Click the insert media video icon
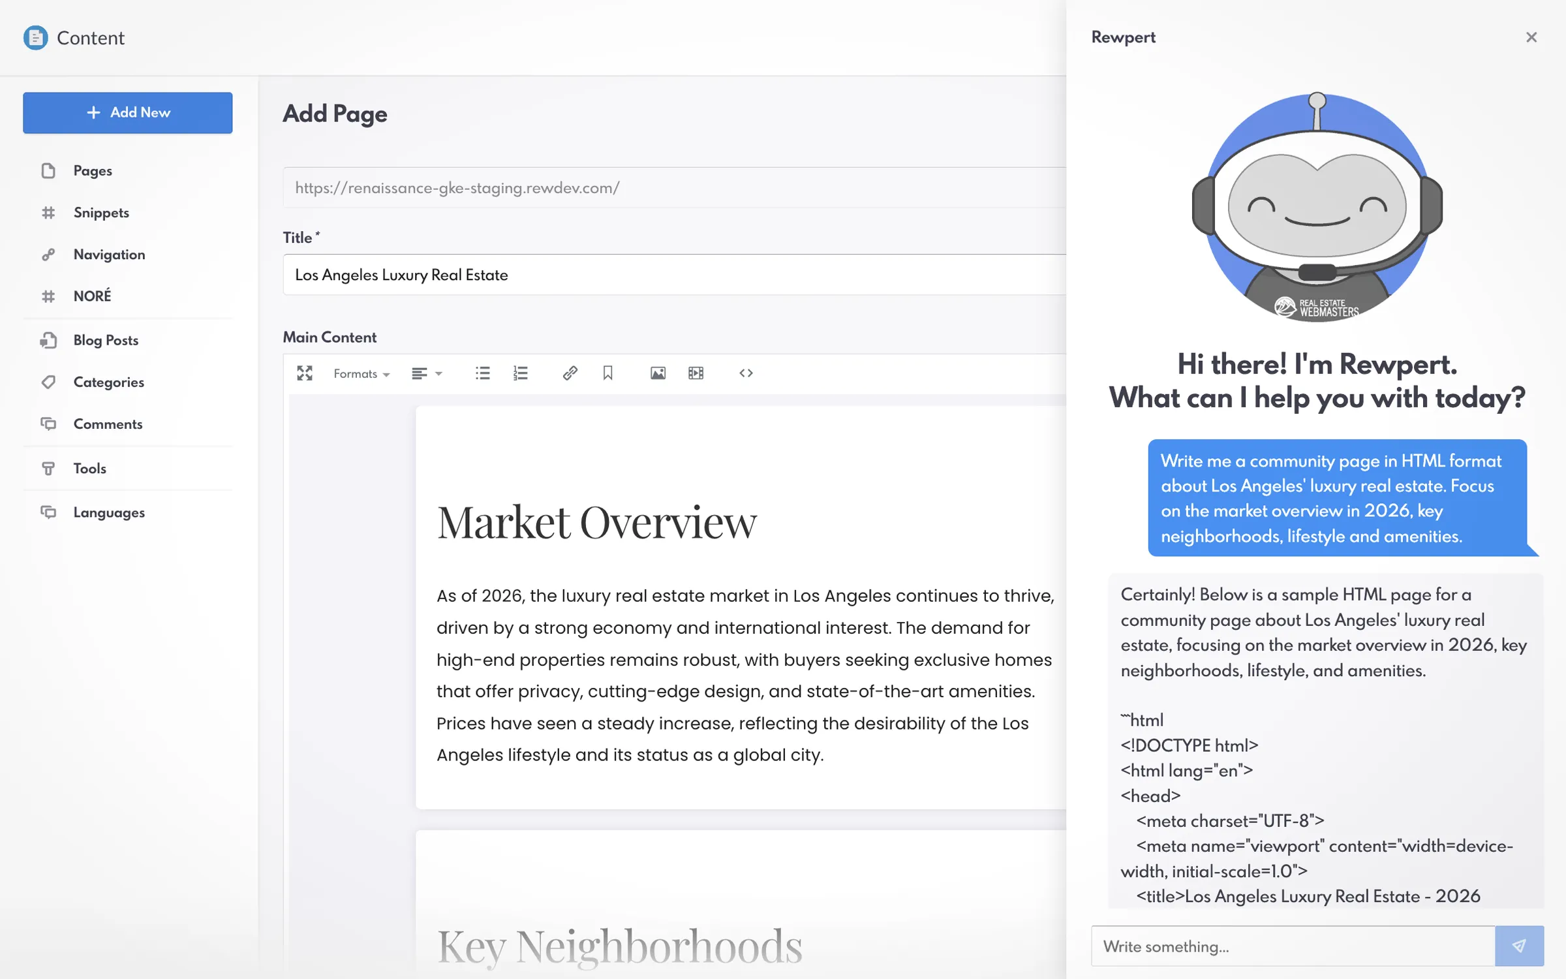 pyautogui.click(x=696, y=373)
